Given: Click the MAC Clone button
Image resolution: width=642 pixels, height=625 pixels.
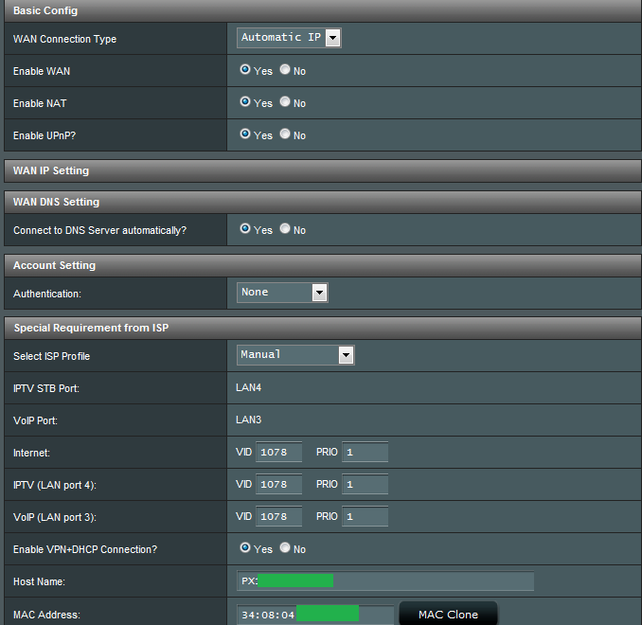Looking at the screenshot, I should point(448,615).
